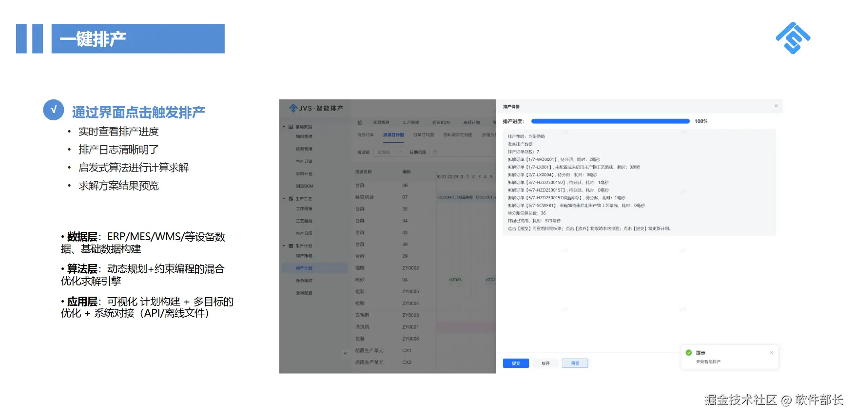Switch to the 物料需求甘特图 tab

pyautogui.click(x=458, y=135)
